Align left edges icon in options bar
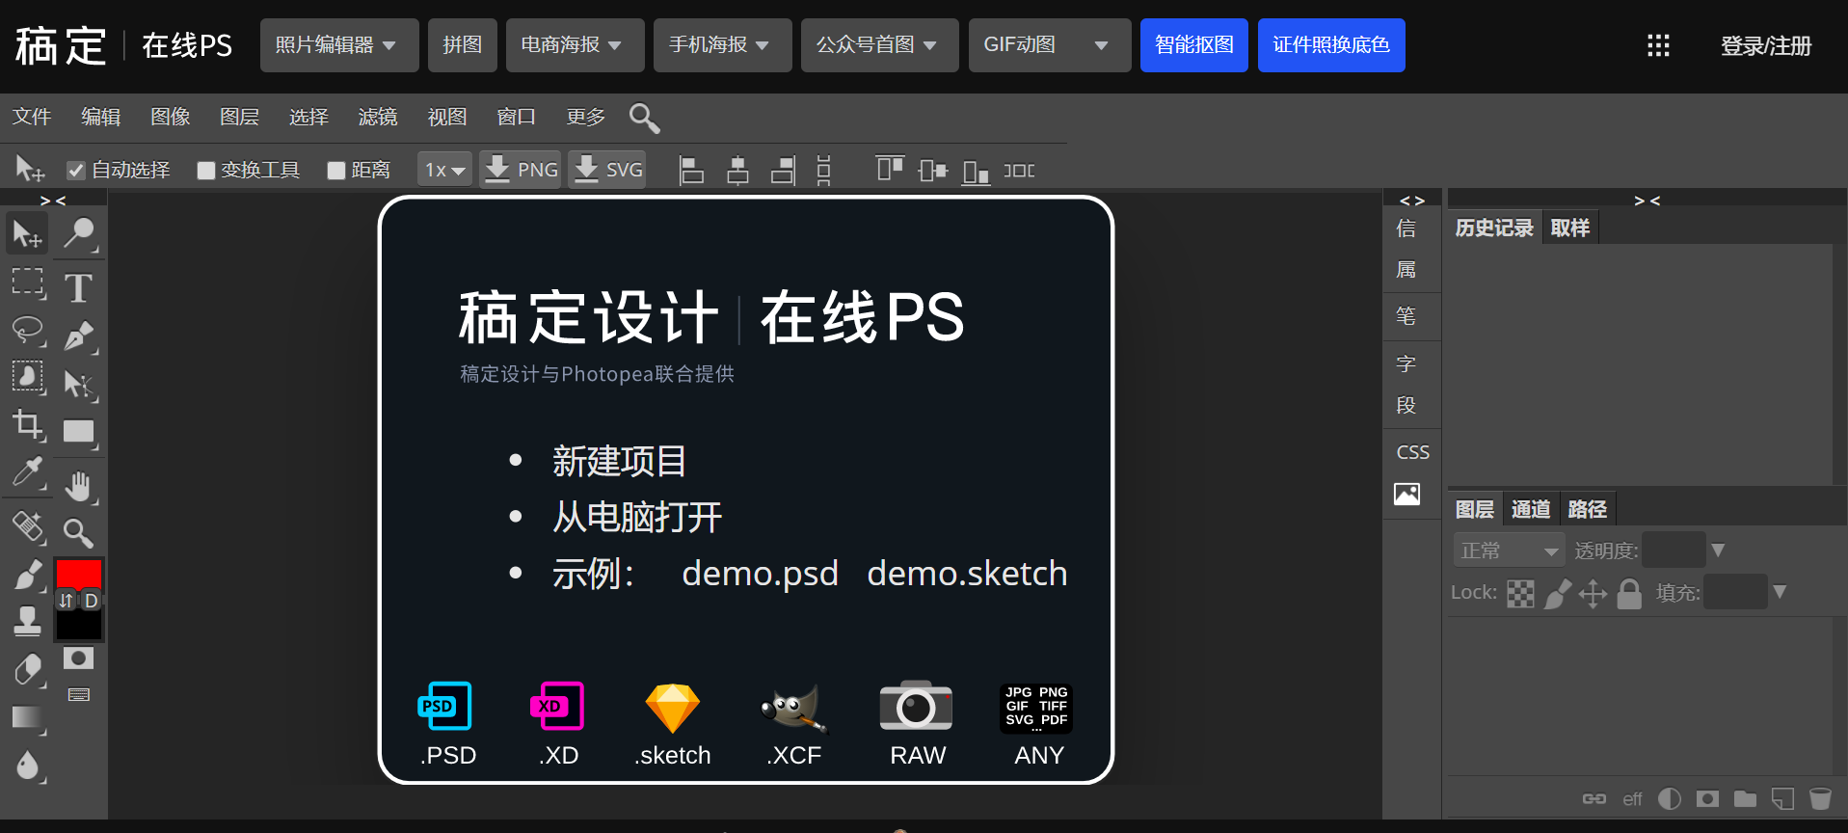Image resolution: width=1848 pixels, height=833 pixels. pyautogui.click(x=691, y=171)
